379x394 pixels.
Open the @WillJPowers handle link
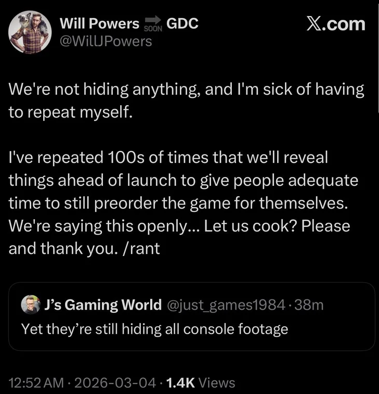106,41
